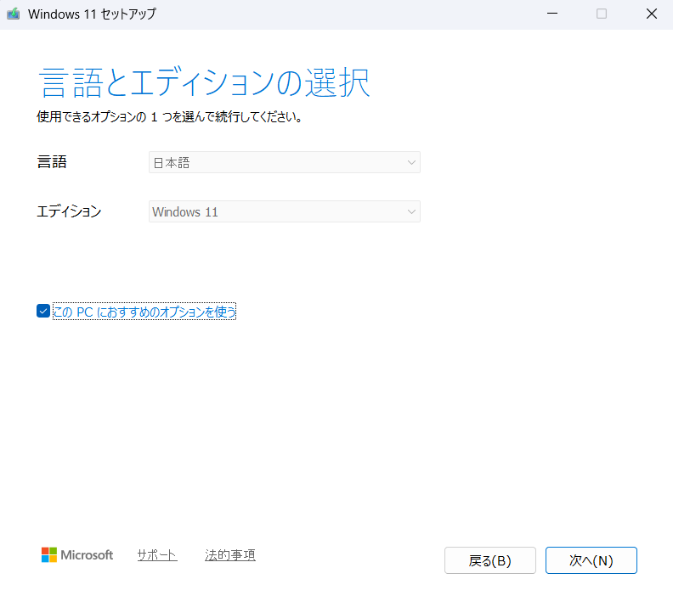The image size is (673, 596).
Task: Open the 言語 dropdown showing 日本語
Action: click(285, 162)
